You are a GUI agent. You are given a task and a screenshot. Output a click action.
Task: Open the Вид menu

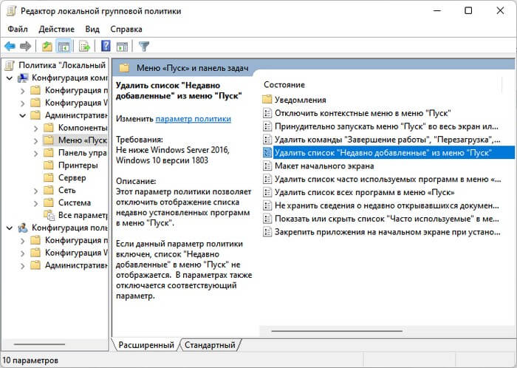tap(92, 29)
